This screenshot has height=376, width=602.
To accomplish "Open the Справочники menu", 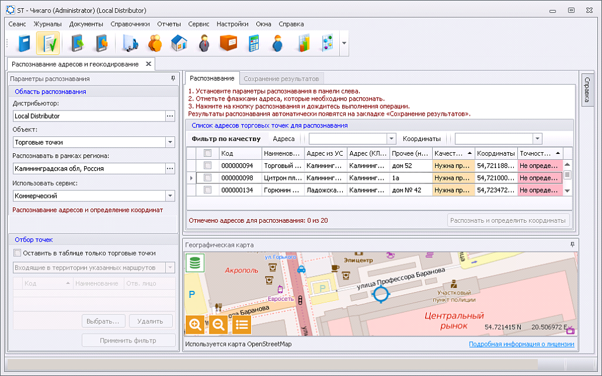I will [130, 23].
